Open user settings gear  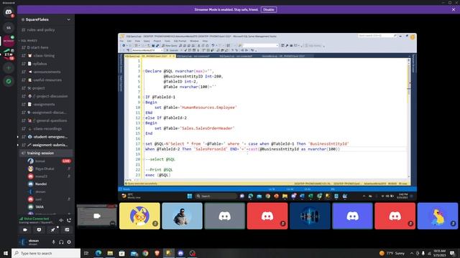point(69,242)
